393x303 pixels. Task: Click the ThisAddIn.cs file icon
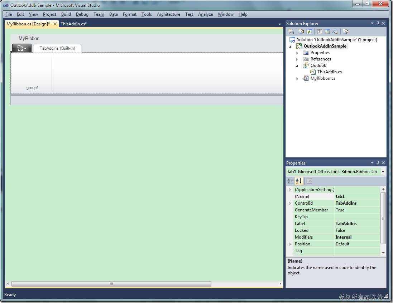point(312,72)
